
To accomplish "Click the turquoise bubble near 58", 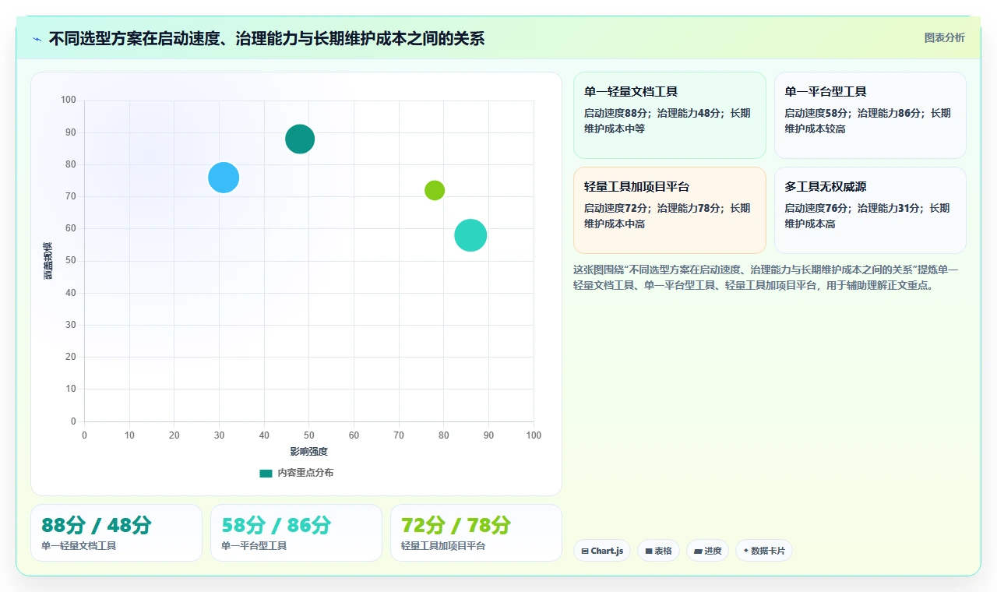I will (470, 235).
